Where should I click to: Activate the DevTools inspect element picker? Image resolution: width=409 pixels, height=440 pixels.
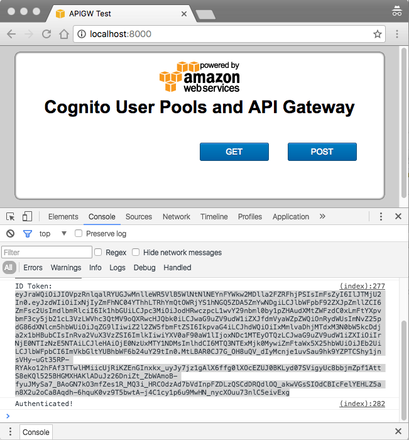pos(11,217)
